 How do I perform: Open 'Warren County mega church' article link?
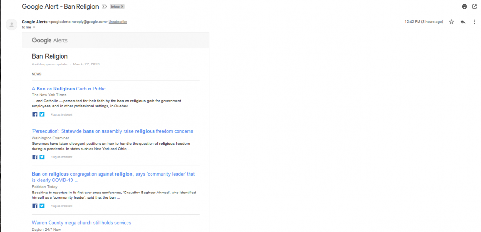click(x=81, y=223)
